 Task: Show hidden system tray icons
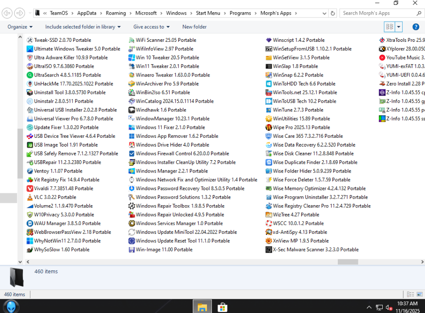pos(369,307)
